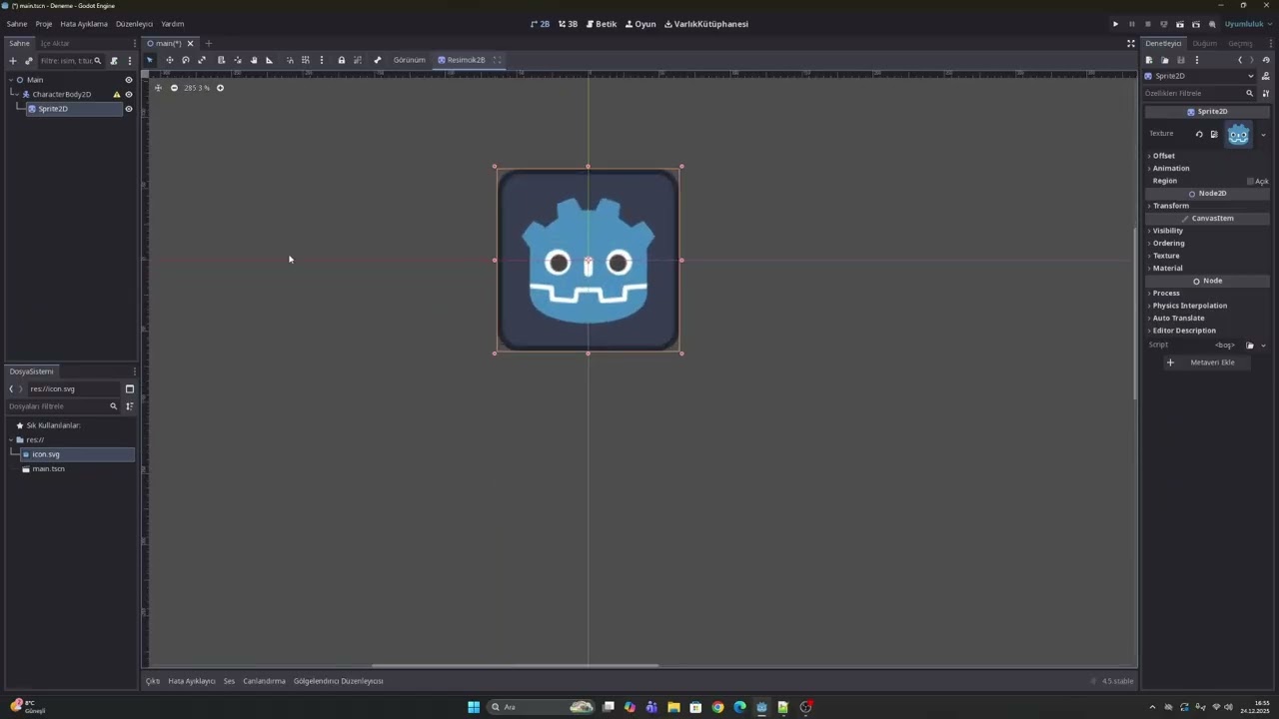Open the Sahne menu
The height and width of the screenshot is (719, 1279).
(x=17, y=24)
